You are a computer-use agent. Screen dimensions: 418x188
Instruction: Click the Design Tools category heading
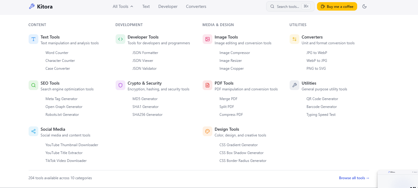(x=227, y=129)
